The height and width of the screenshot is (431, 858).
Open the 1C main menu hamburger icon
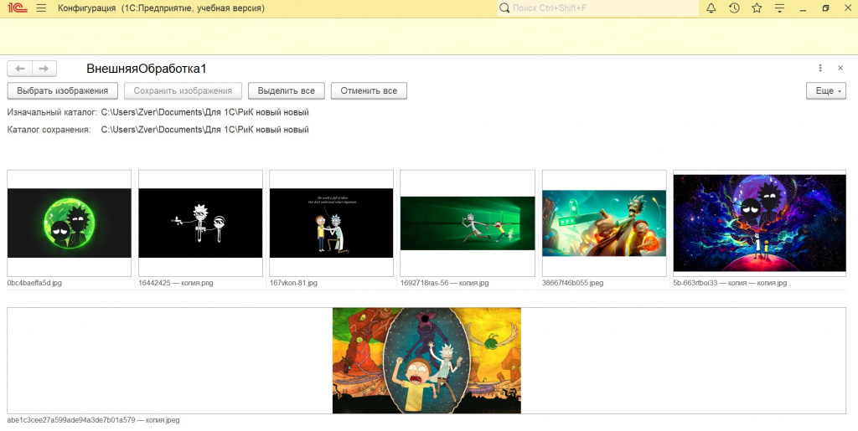pyautogui.click(x=41, y=8)
